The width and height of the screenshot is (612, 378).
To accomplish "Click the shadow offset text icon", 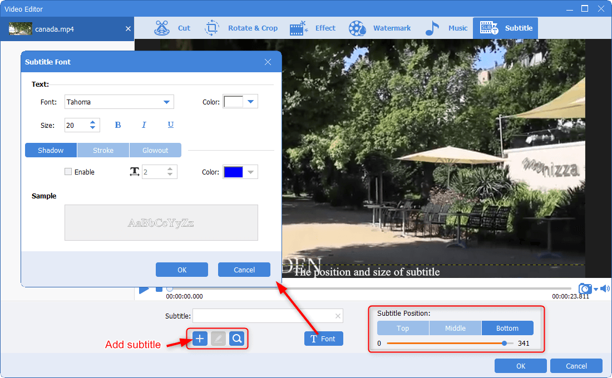I will tap(134, 172).
